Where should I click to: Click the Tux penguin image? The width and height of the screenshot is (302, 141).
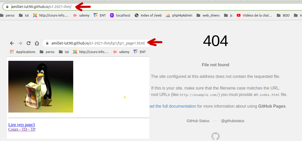point(41,87)
